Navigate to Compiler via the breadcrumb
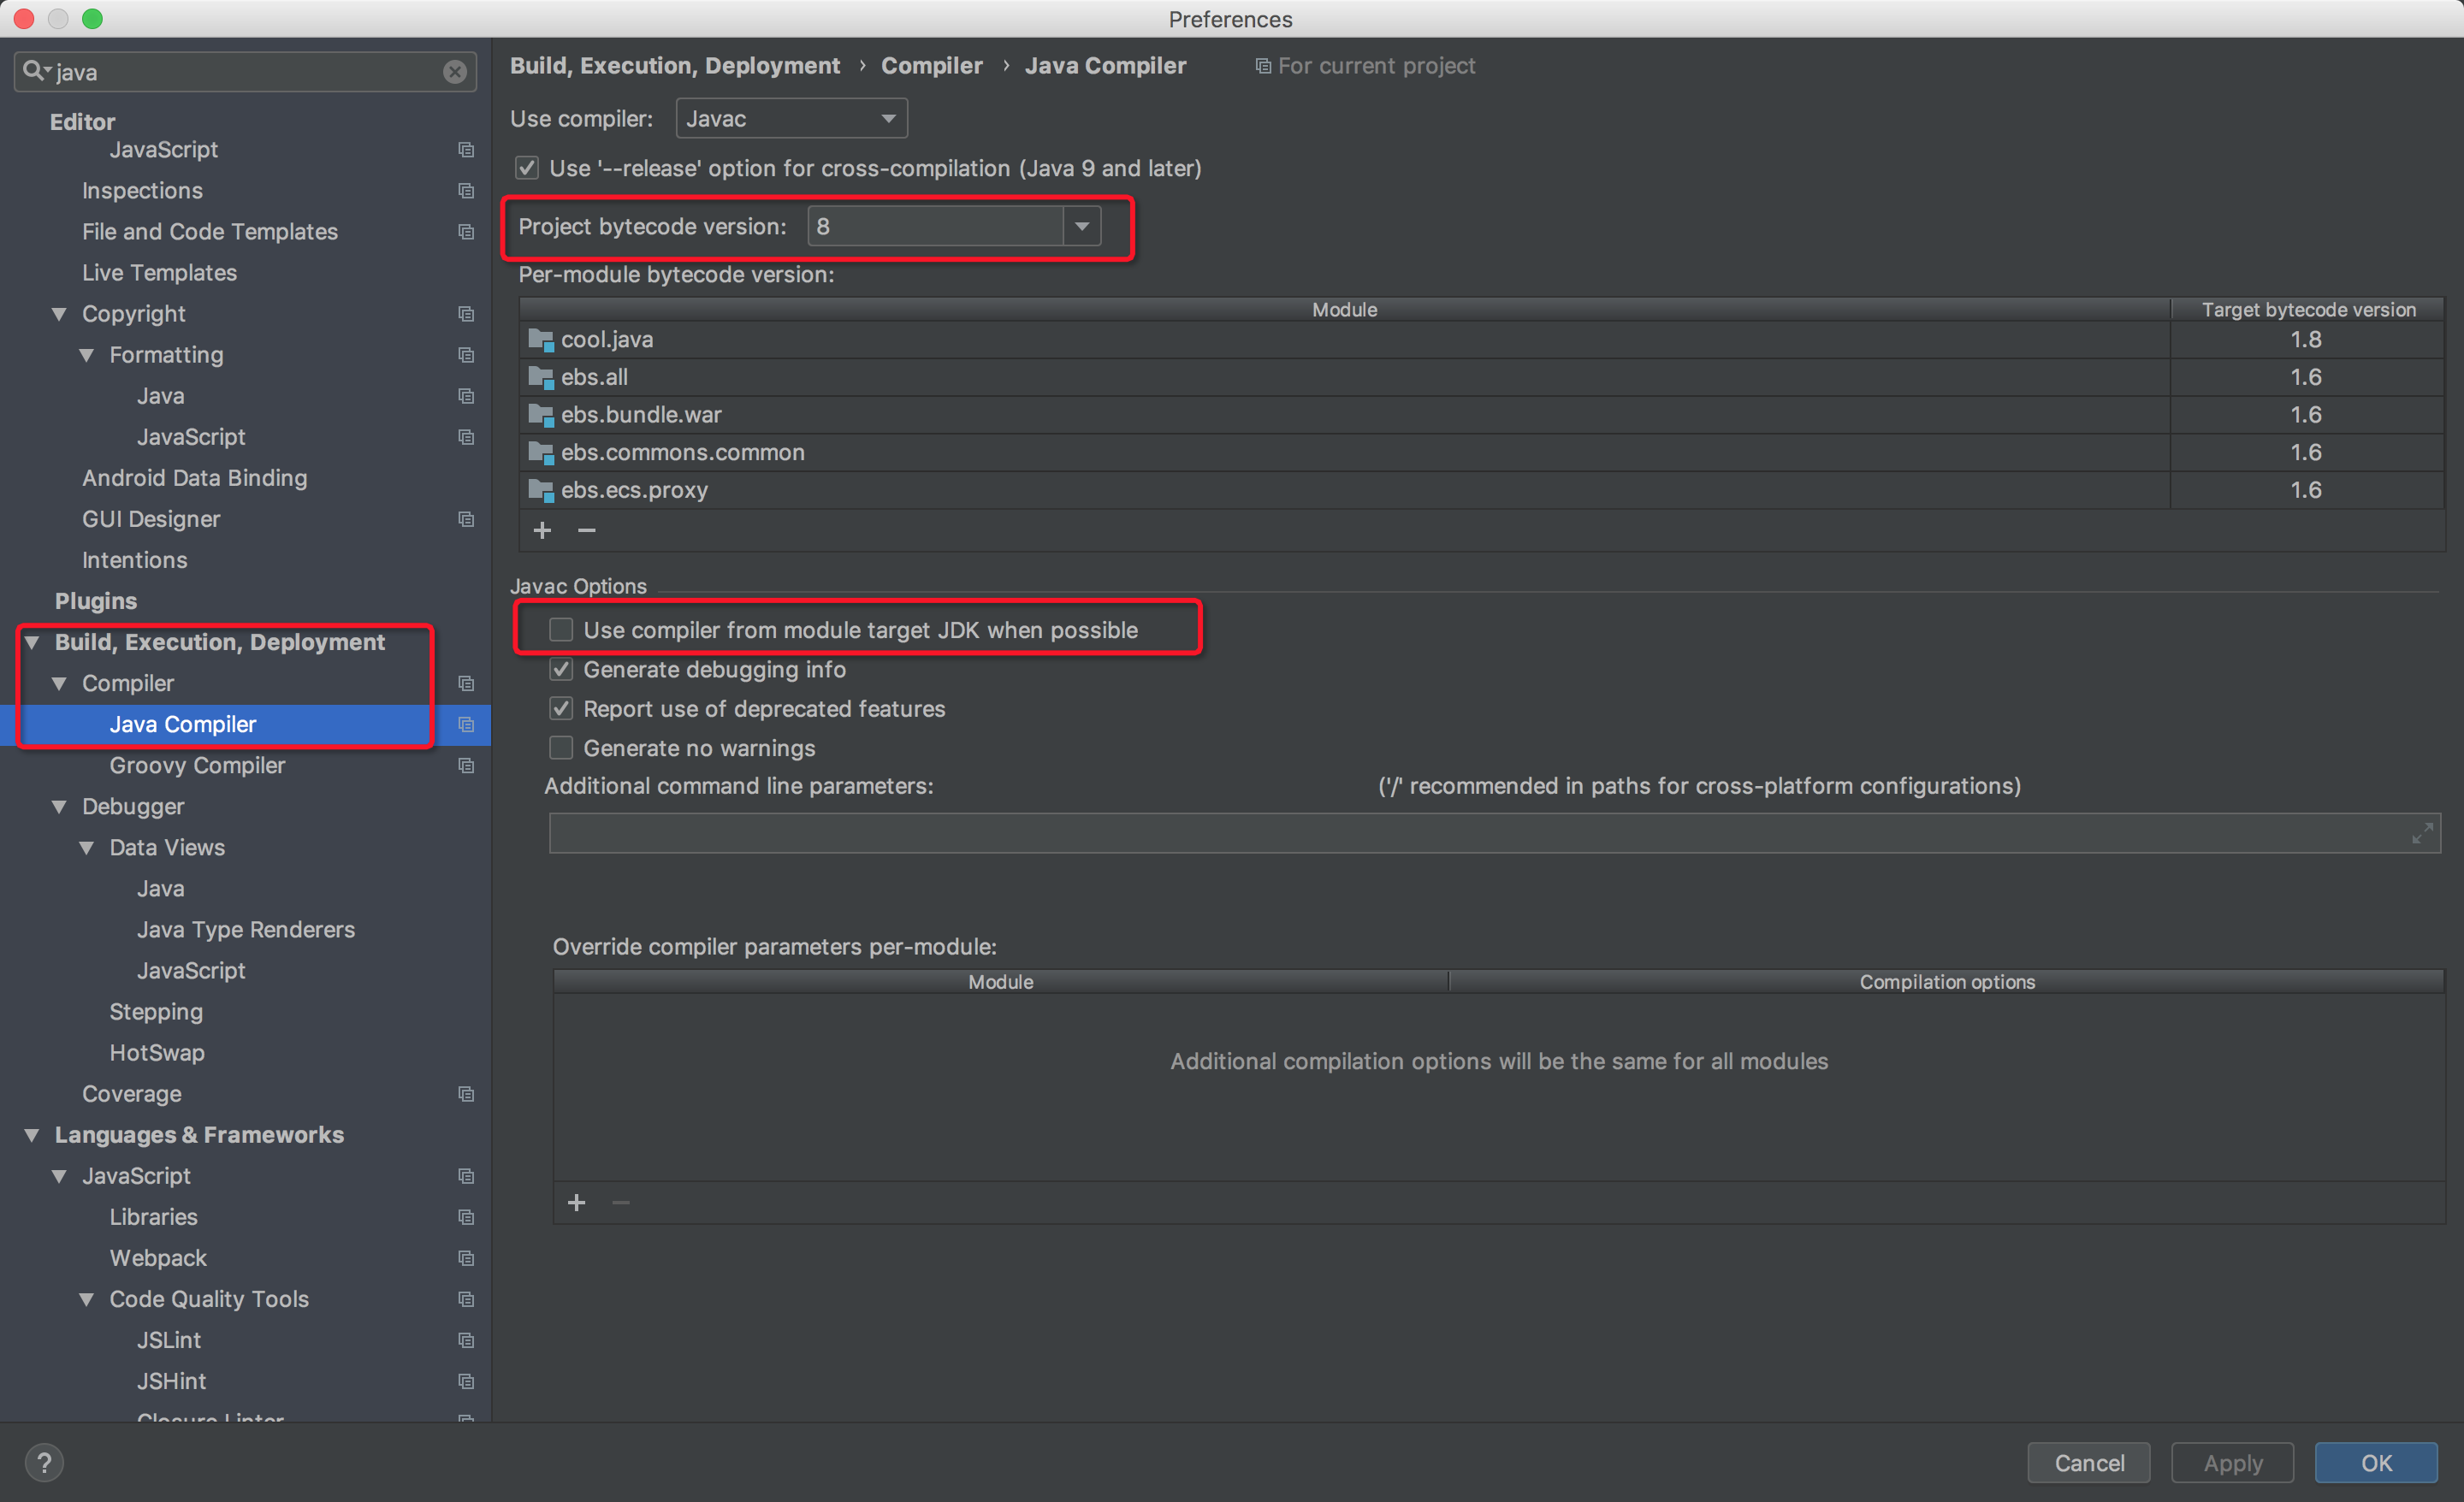 (931, 65)
